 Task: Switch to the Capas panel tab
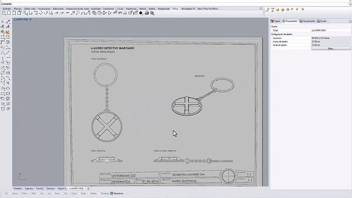tap(276, 21)
